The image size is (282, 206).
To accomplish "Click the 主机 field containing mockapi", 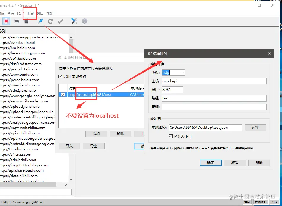I will [214, 81].
